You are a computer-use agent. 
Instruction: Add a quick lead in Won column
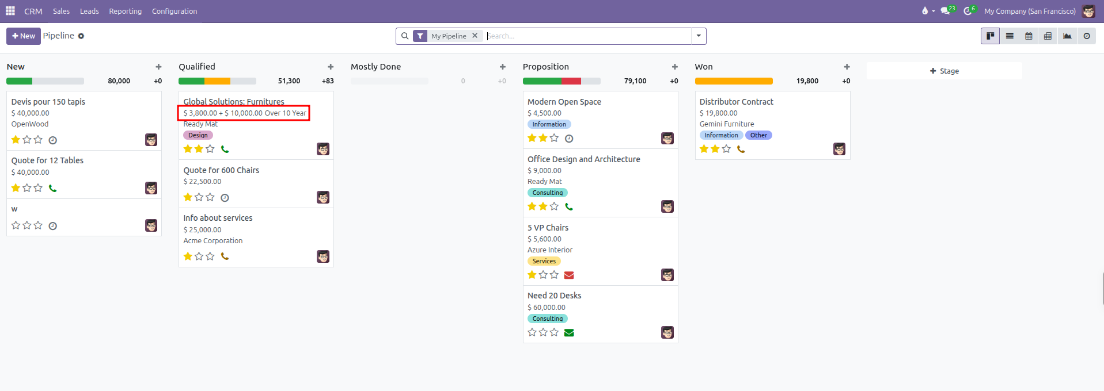(x=847, y=67)
